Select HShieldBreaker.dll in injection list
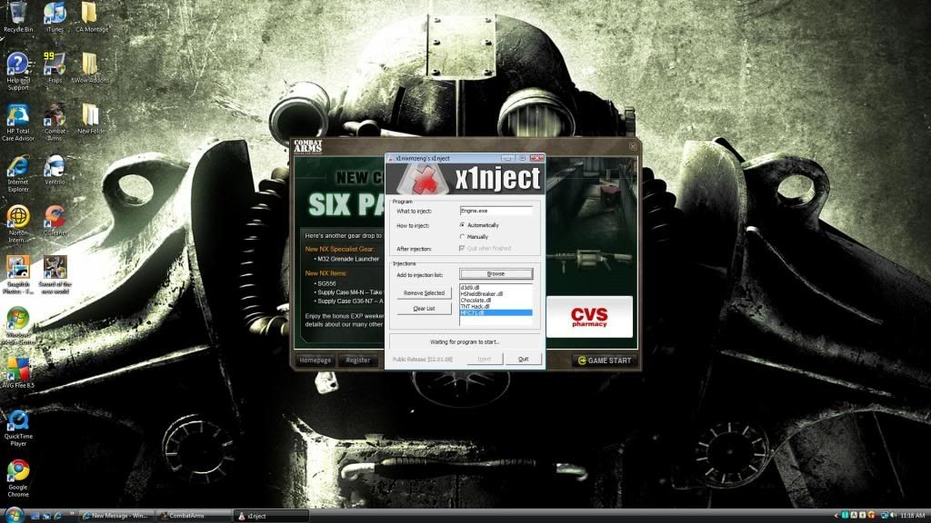Viewport: 931px width, 523px height. [x=496, y=293]
